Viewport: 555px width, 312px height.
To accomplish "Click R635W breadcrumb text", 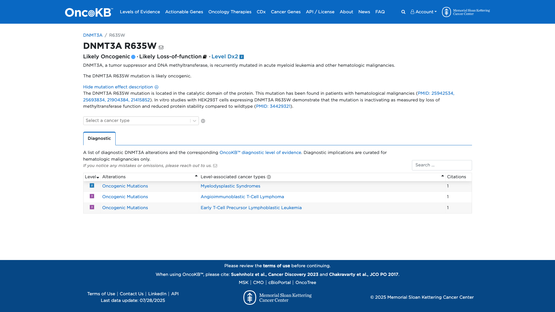I will point(117,35).
